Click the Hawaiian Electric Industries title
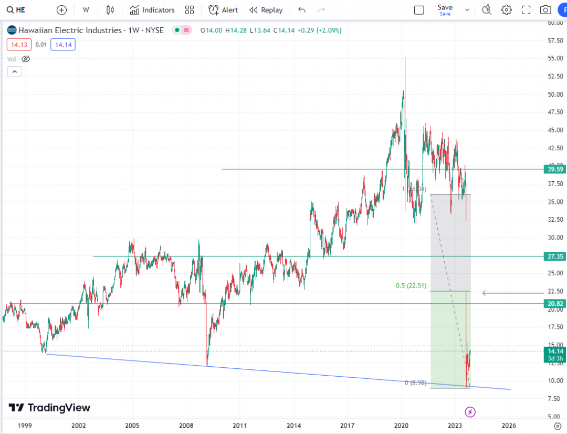The width and height of the screenshot is (567, 434). [x=70, y=30]
